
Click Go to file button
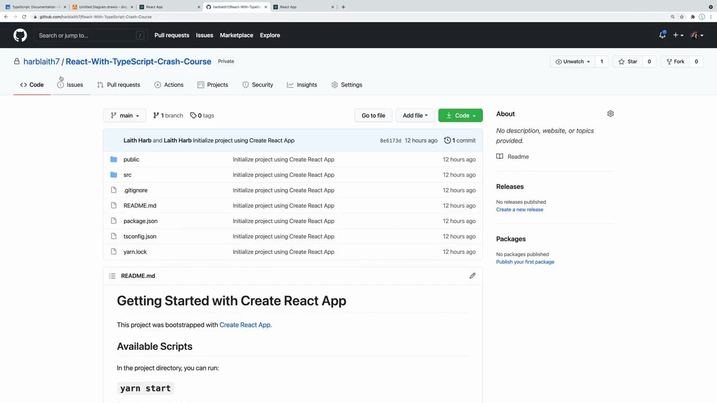[373, 115]
